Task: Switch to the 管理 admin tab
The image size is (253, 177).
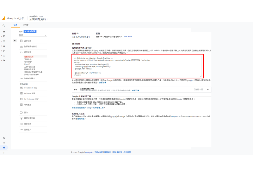Action: point(15,25)
